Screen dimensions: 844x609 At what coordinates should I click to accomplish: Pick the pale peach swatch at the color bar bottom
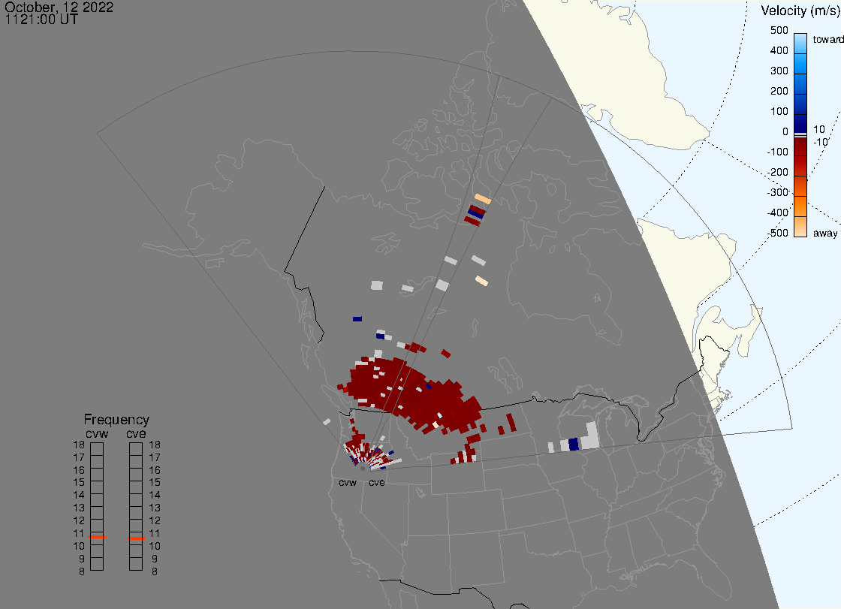pyautogui.click(x=800, y=227)
